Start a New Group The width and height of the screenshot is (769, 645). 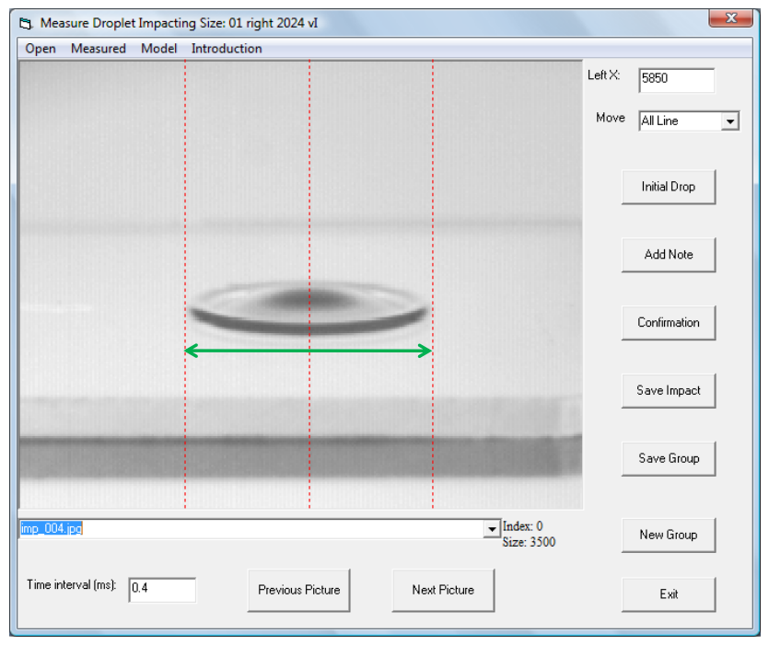(669, 535)
